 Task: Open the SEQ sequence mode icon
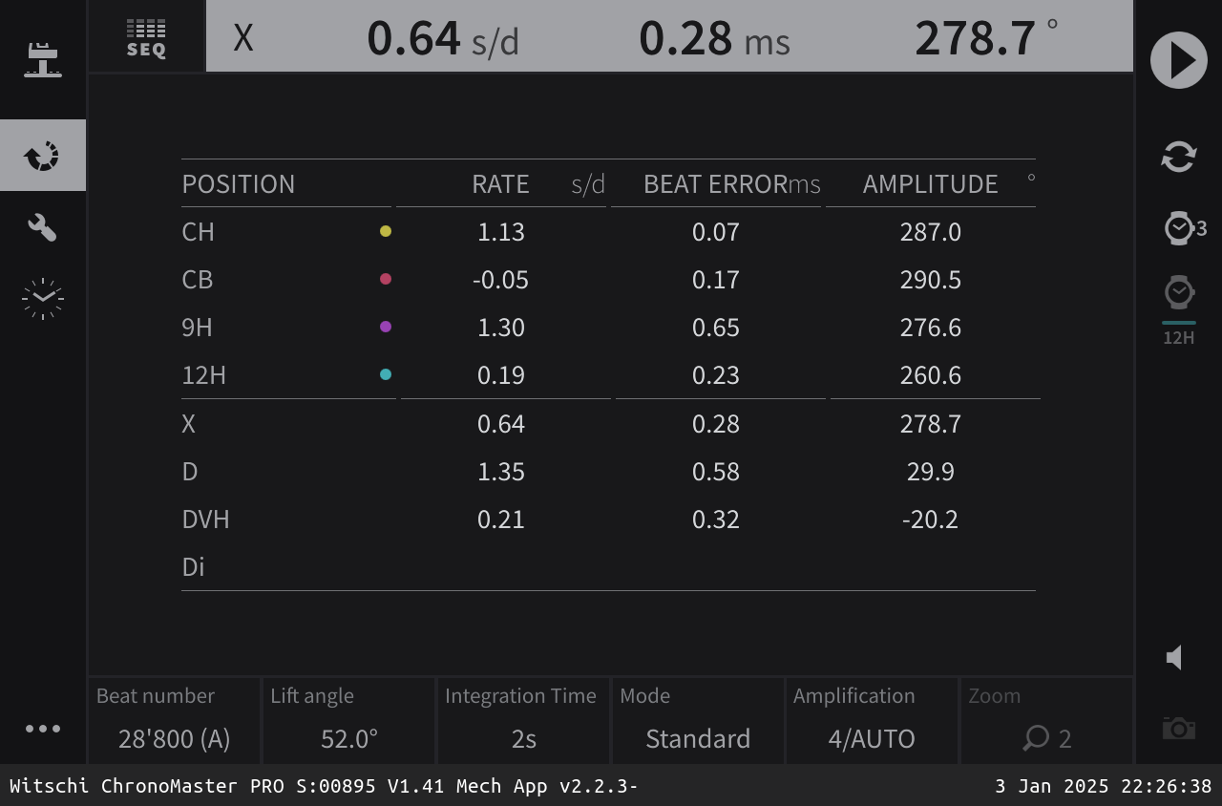[146, 38]
